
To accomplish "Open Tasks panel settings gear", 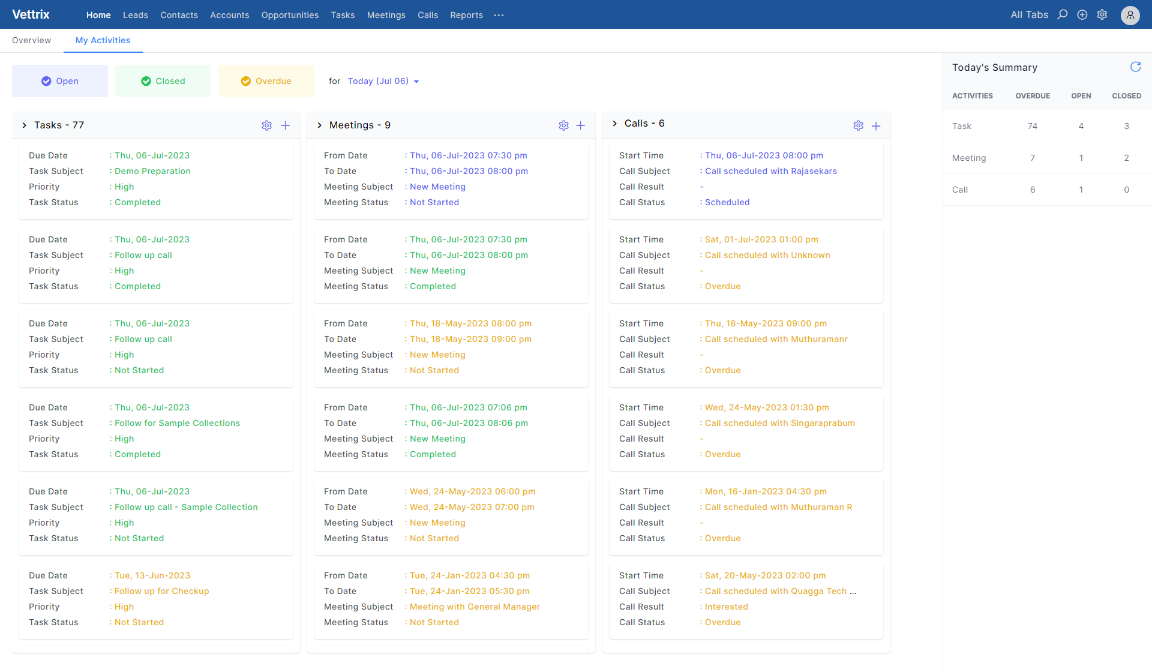I will click(267, 125).
